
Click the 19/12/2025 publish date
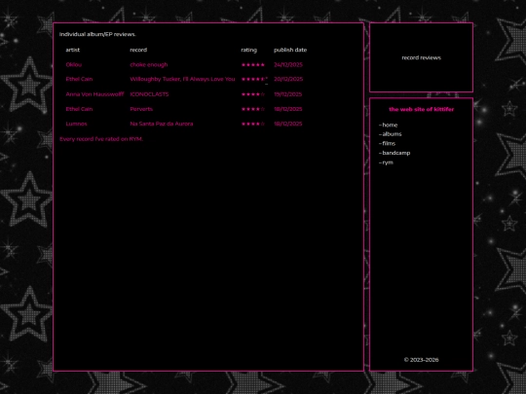[287, 94]
